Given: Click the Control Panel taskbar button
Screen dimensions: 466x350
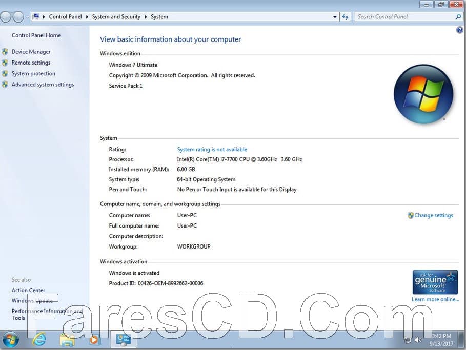Looking at the screenshot, I should pyautogui.click(x=124, y=340).
